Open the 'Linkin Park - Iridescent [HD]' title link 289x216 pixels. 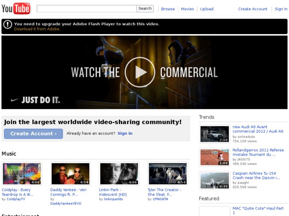pyautogui.click(x=113, y=192)
